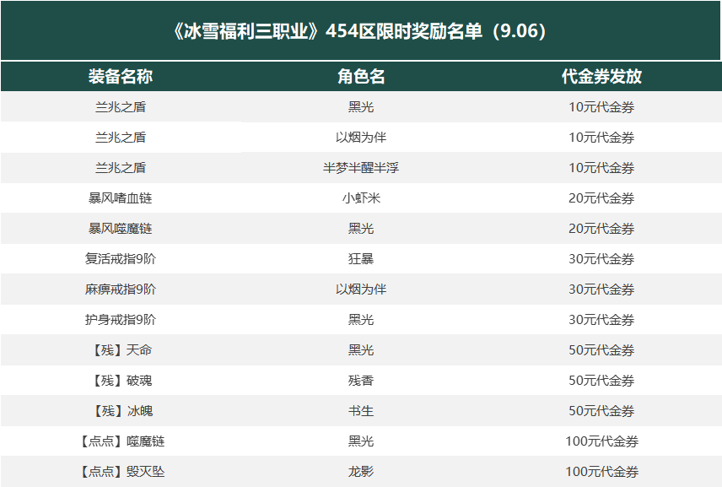The image size is (722, 487).
Task: Click the equipment 麻痹戒指9阶
Action: 120,289
